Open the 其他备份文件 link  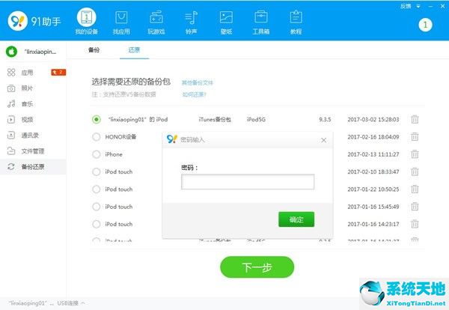[198, 83]
